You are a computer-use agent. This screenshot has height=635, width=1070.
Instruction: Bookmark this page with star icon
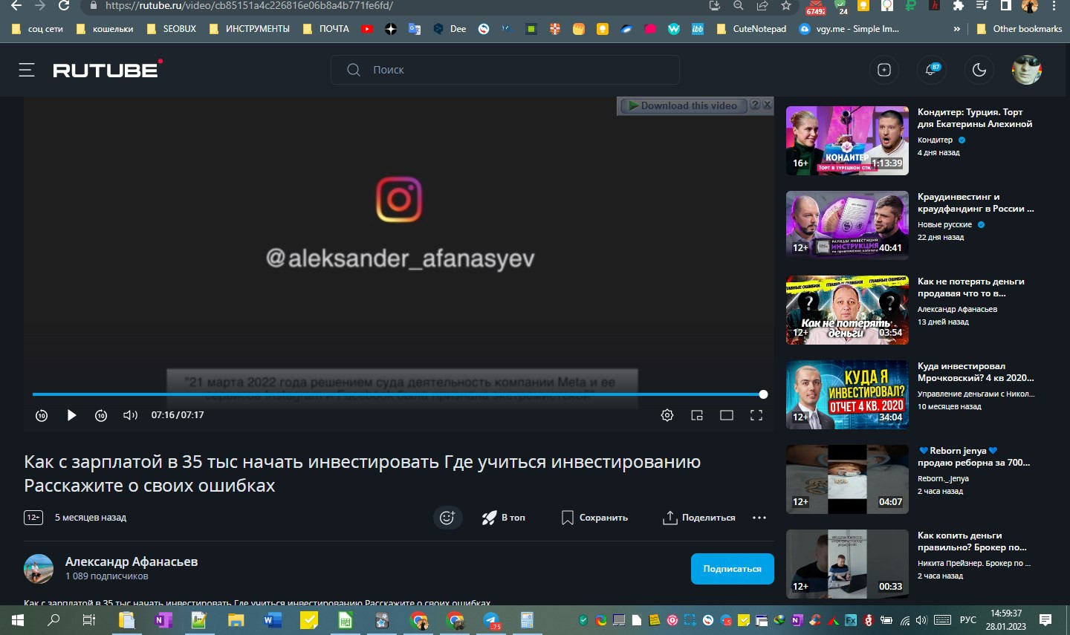coord(786,6)
